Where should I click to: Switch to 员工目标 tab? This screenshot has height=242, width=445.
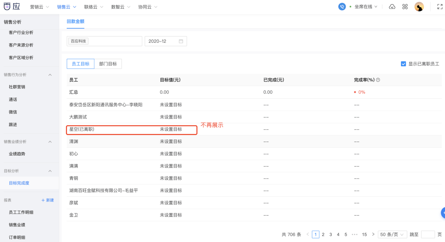[x=81, y=64]
